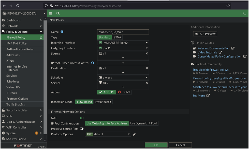Open the CLI console icon
Viewport: 249px width, 149px height.
(244, 14)
